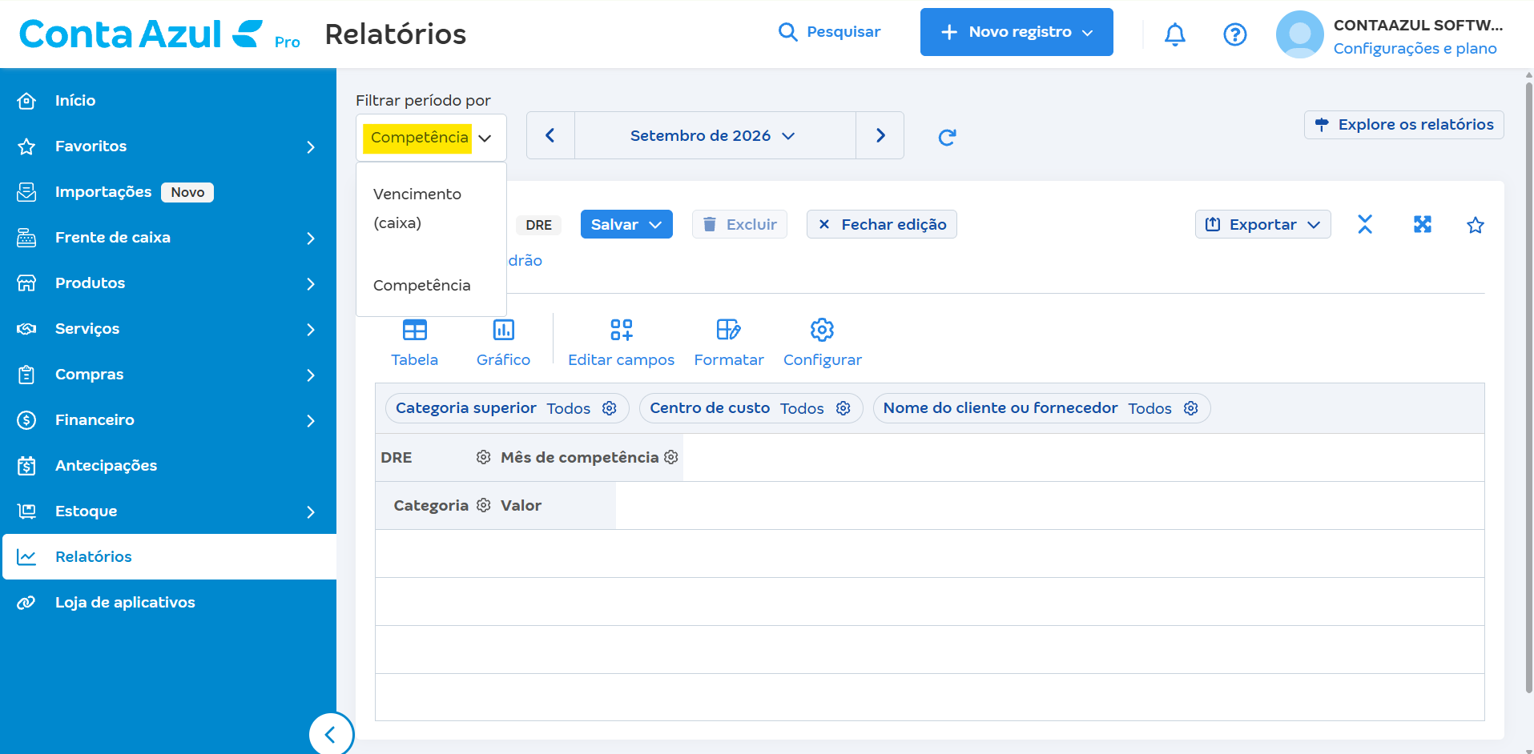The image size is (1534, 754).
Task: Select Vencimento (caixa) option
Action: point(431,208)
